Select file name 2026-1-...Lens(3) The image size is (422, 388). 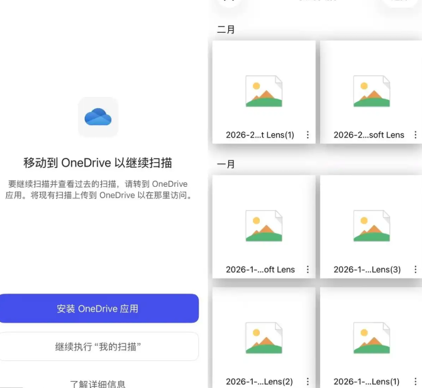coord(367,269)
